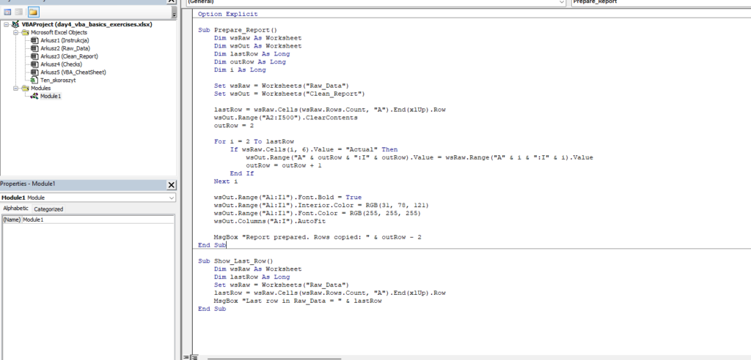Viewport: 751px width, 360px height.
Task: Close the Properties - Module1 panel
Action: click(x=172, y=185)
